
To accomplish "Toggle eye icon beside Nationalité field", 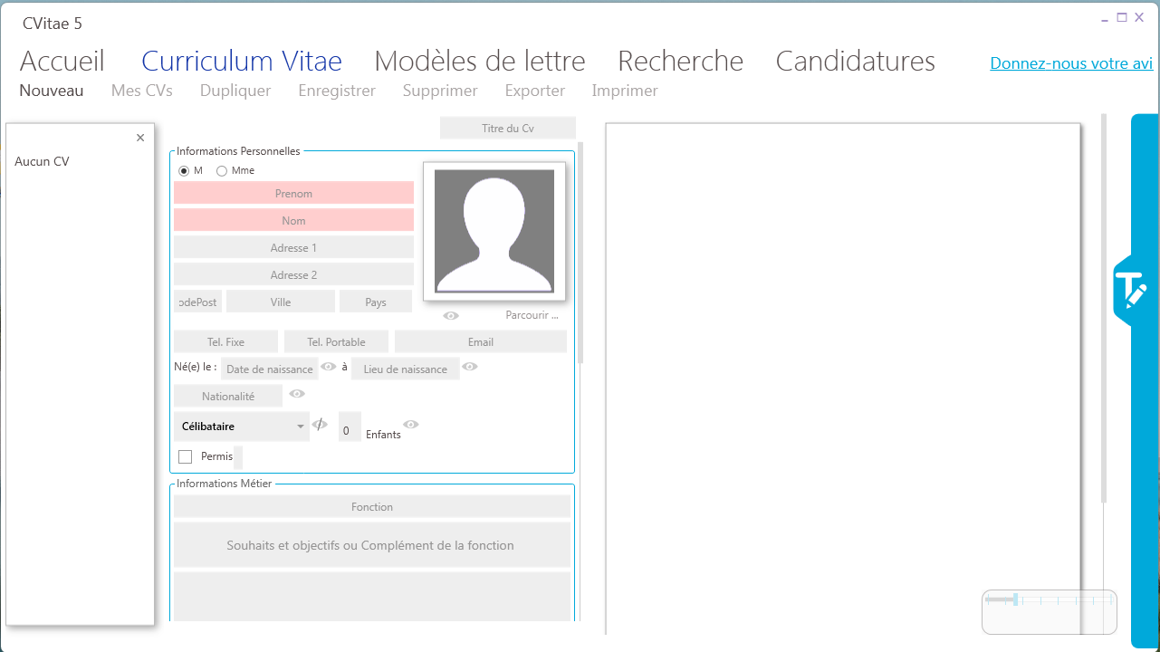I will [297, 394].
